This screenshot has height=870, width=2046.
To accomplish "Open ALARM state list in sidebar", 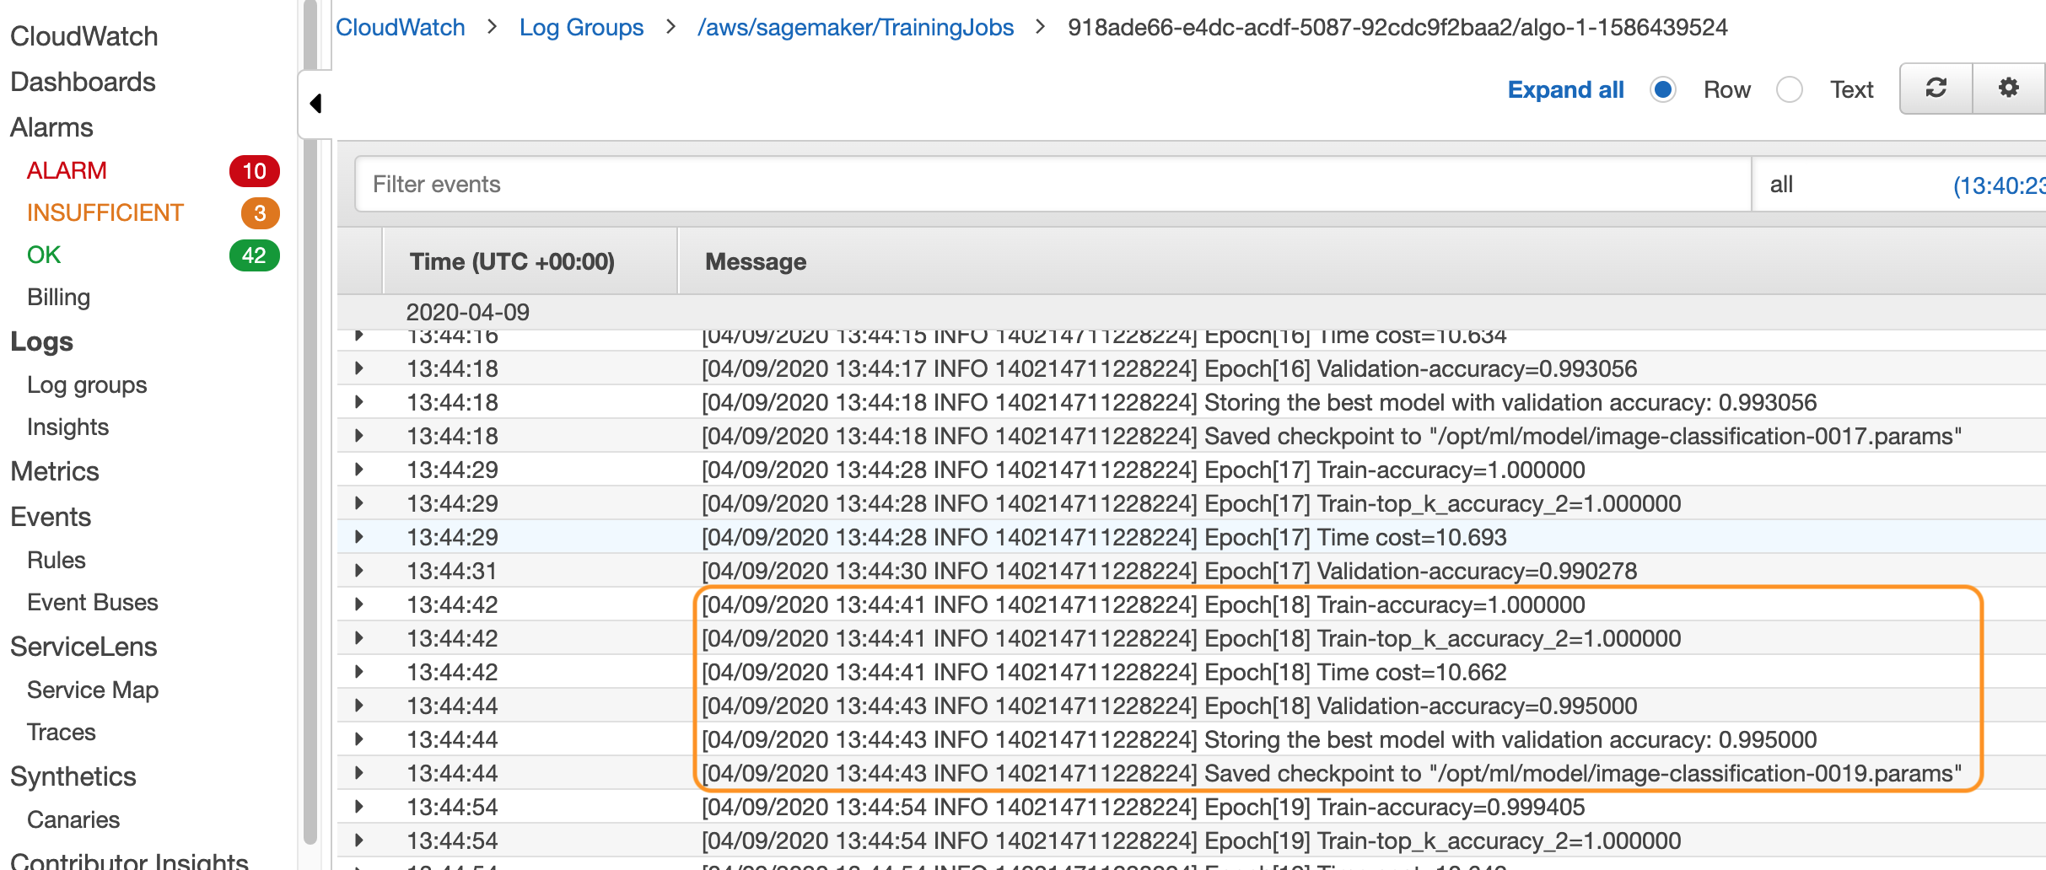I will [67, 170].
